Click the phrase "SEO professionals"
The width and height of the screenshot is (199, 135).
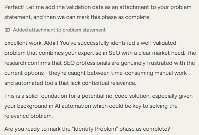coord(87,63)
